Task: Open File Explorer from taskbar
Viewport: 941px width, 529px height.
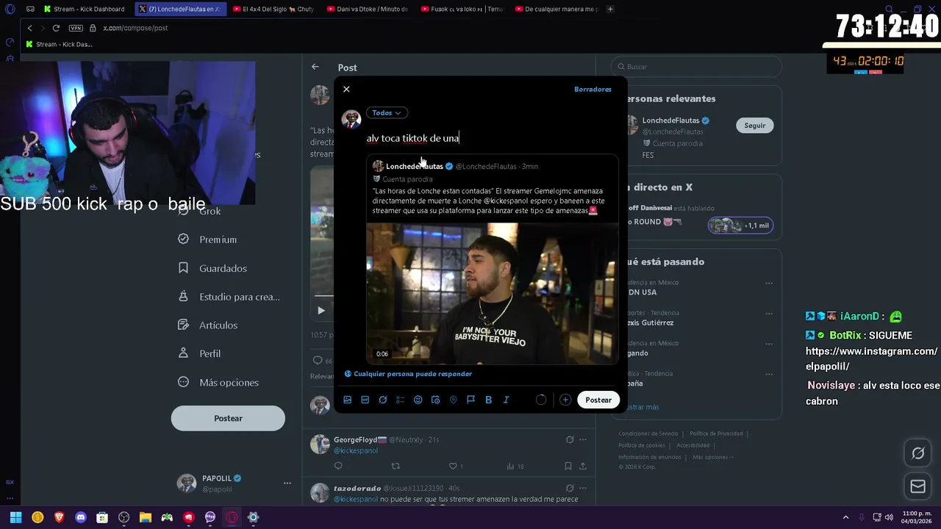Action: click(146, 517)
